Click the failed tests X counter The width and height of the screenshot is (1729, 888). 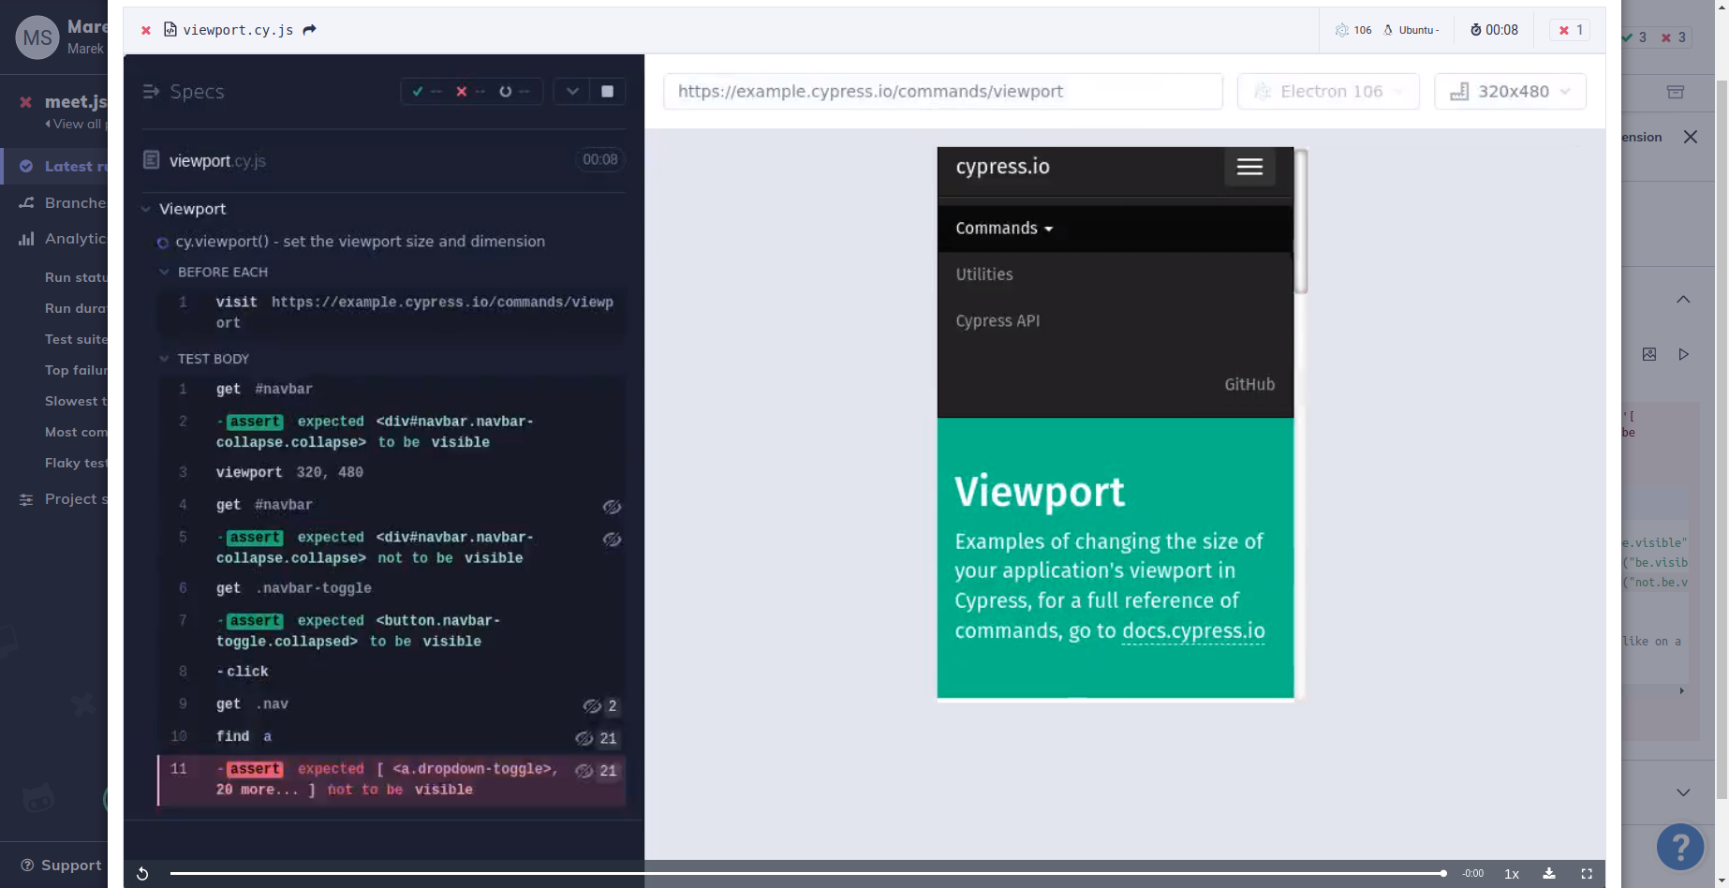coord(470,91)
